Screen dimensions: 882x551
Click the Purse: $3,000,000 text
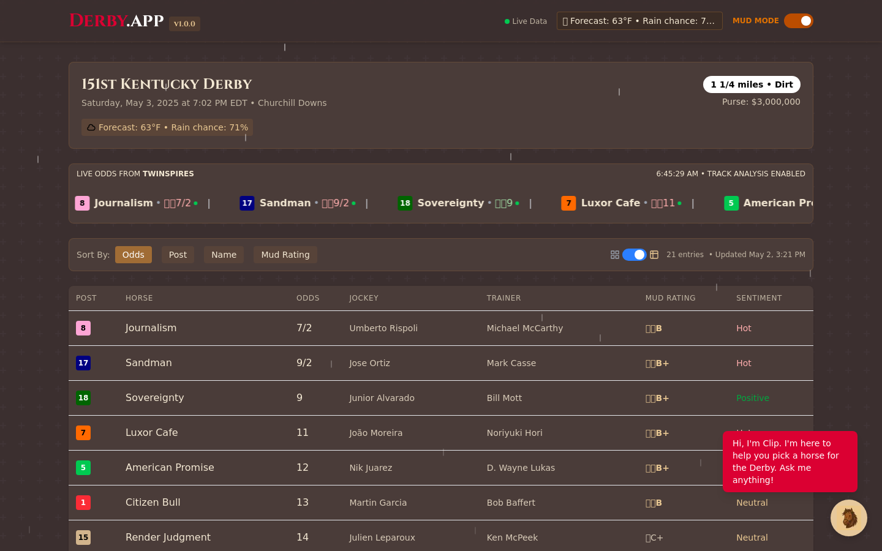(x=761, y=102)
